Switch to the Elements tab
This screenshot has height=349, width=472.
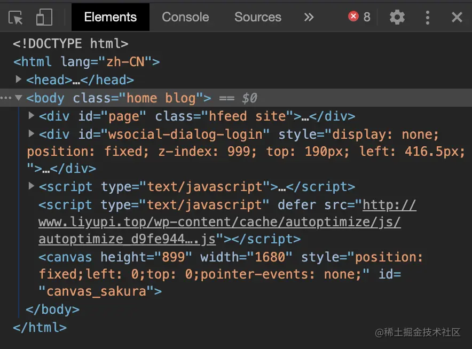[x=110, y=17]
